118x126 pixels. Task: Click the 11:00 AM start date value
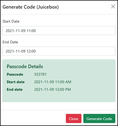point(53,82)
